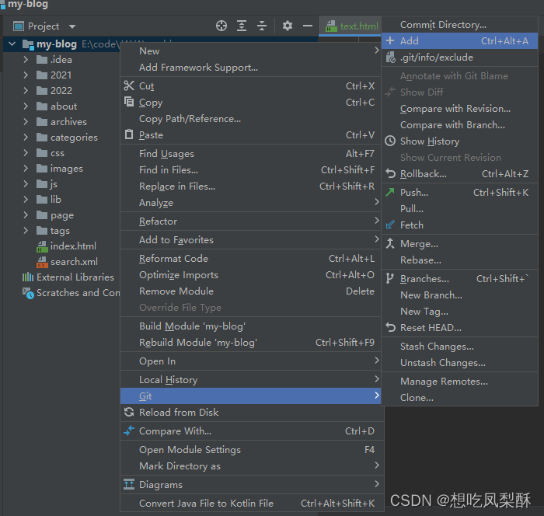Choose New Branch... in Git submenu
544x516 pixels.
tap(460, 295)
